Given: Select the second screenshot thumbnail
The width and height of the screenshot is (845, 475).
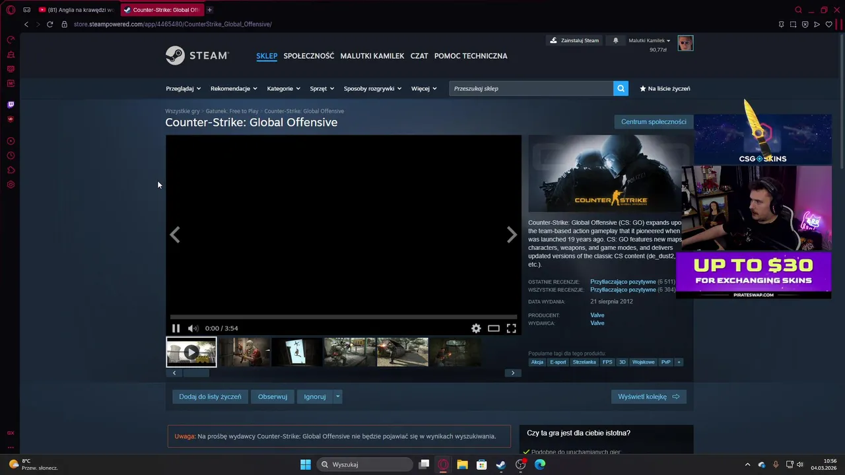Looking at the screenshot, I should (296, 352).
